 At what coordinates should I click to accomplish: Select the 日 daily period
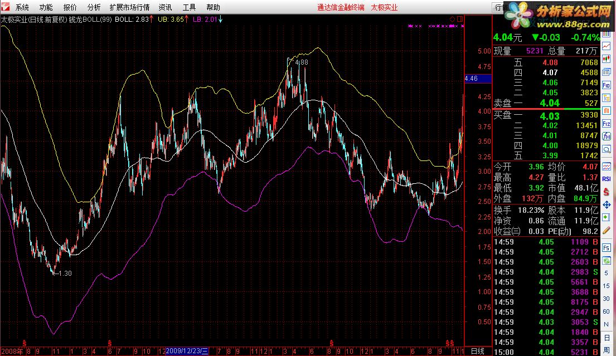tap(606, 337)
